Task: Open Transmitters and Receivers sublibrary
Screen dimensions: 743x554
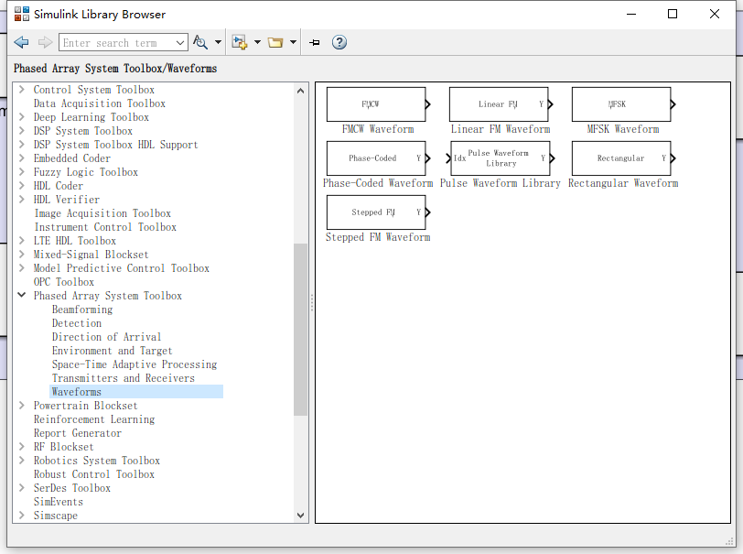Action: (x=124, y=378)
